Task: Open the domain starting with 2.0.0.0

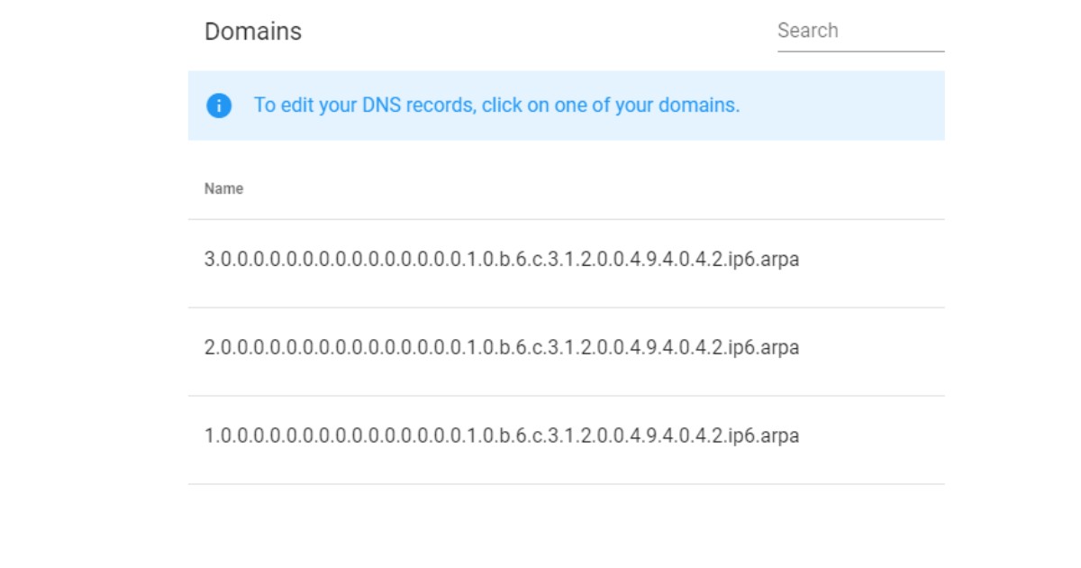Action: (x=502, y=348)
